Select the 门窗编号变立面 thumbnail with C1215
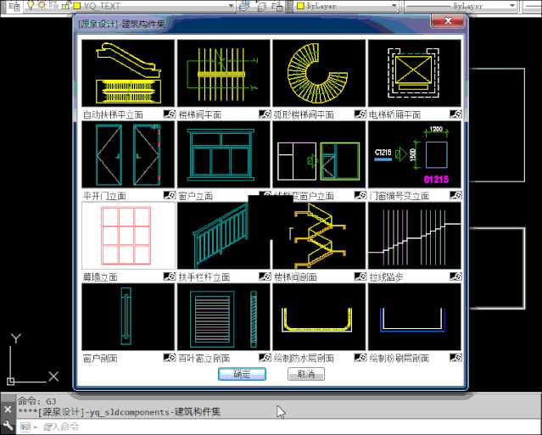The width and height of the screenshot is (542, 435). coord(415,154)
